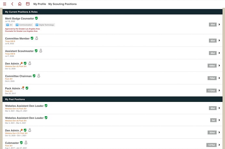The height and width of the screenshot is (149, 225).
Task: Click person icon beside Assistant Scoutmaster
Action: point(41,51)
